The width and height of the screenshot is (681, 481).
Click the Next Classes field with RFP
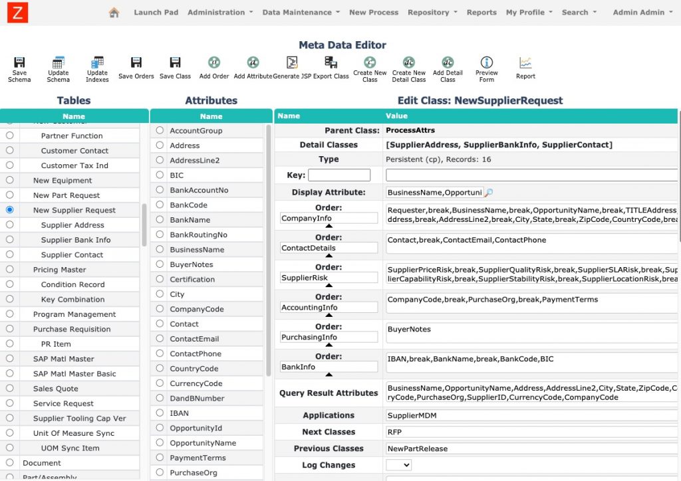pyautogui.click(x=531, y=432)
